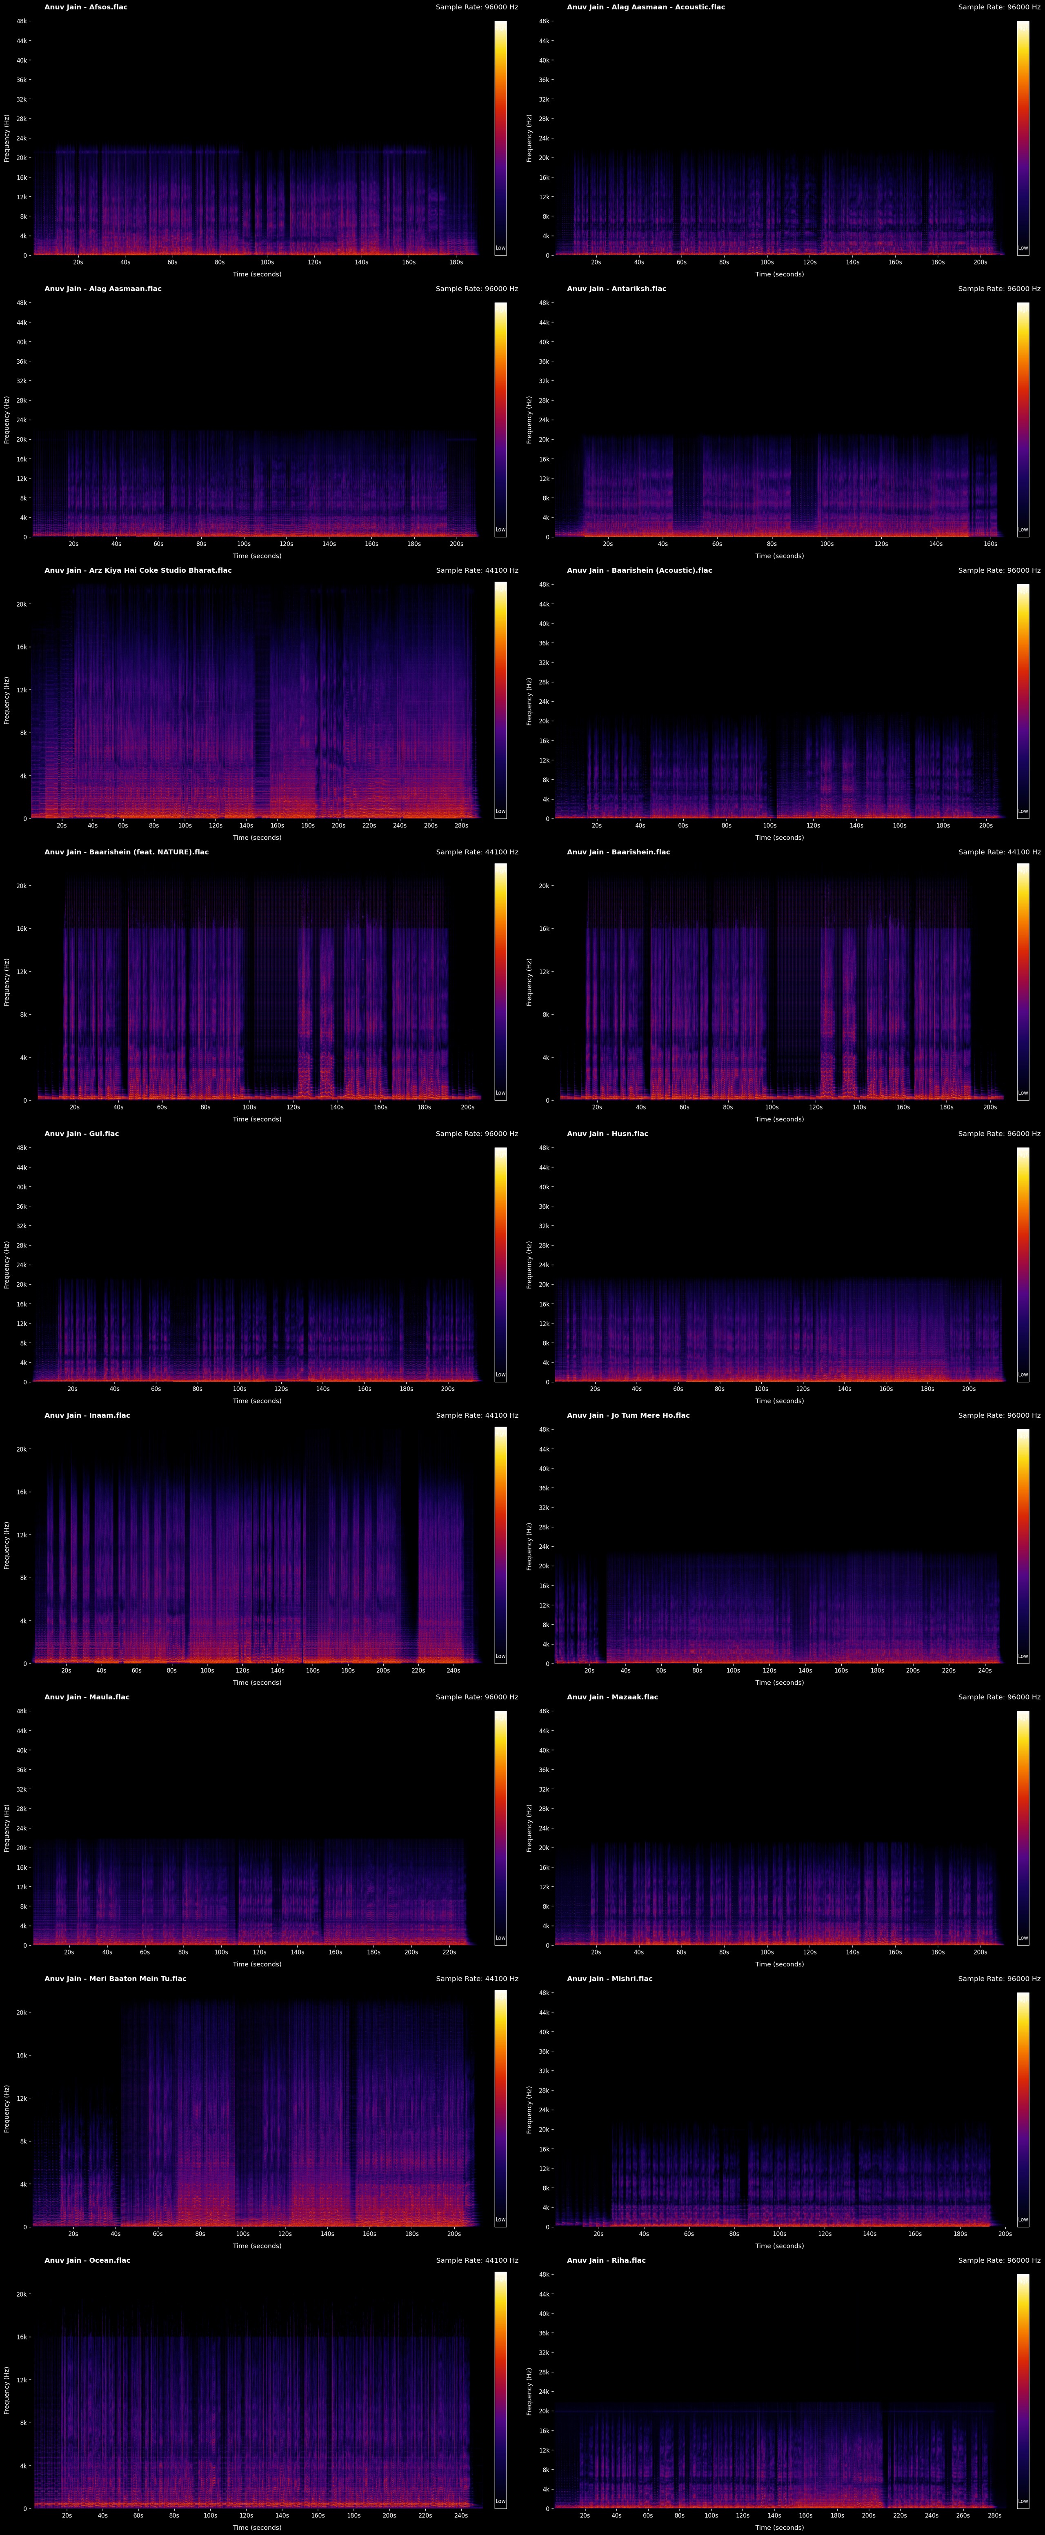The width and height of the screenshot is (1045, 2535).
Task: Select "Sample Rate: 96000 Hz" for Husn.flac
Action: coord(1000,1134)
